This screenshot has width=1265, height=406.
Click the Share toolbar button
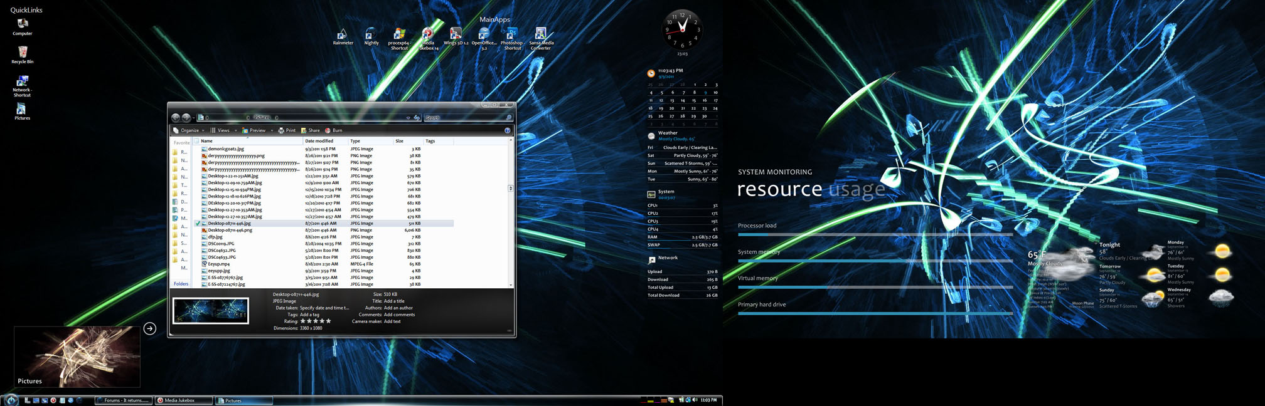[311, 130]
